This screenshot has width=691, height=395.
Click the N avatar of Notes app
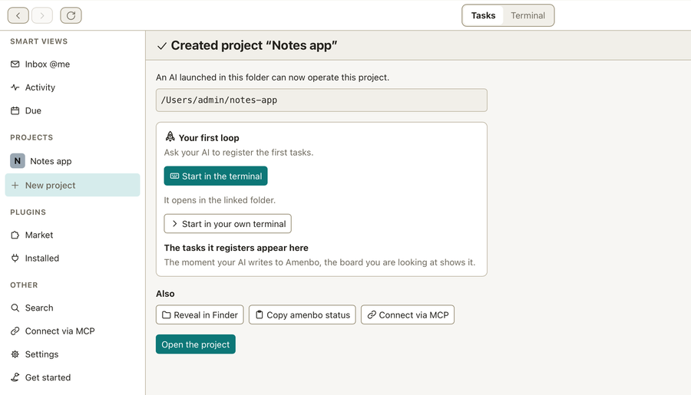18,161
